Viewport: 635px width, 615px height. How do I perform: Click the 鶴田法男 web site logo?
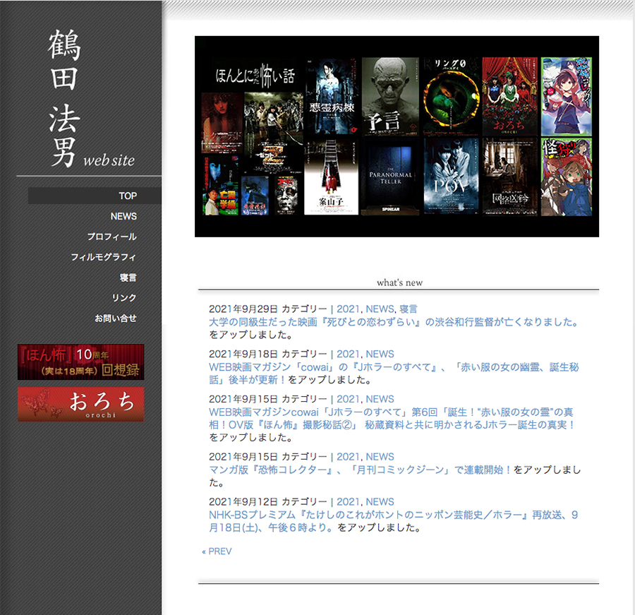tap(92, 99)
